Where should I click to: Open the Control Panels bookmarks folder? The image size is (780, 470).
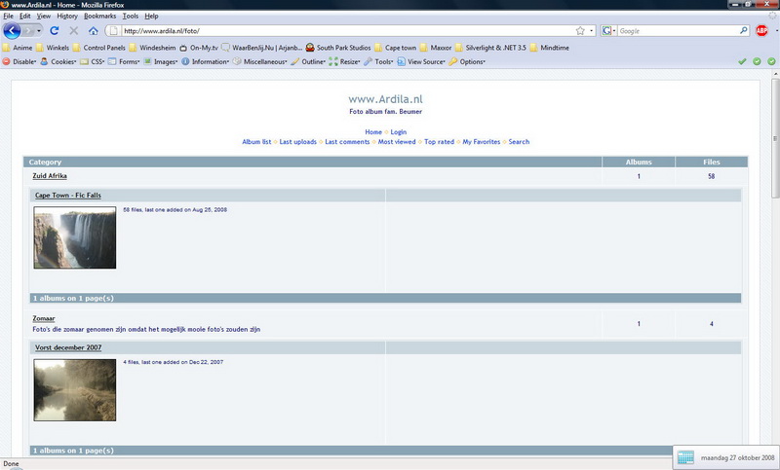pos(99,48)
